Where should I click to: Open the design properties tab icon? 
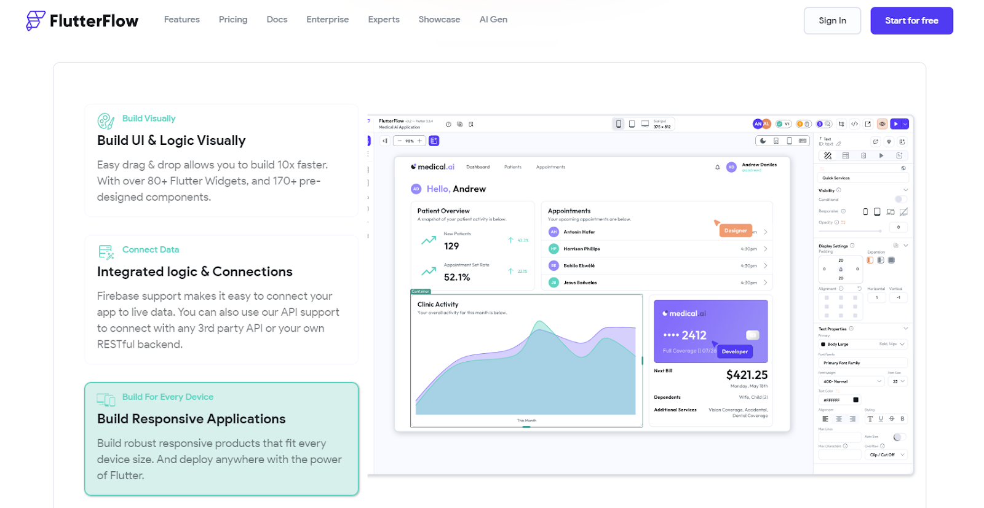click(828, 156)
